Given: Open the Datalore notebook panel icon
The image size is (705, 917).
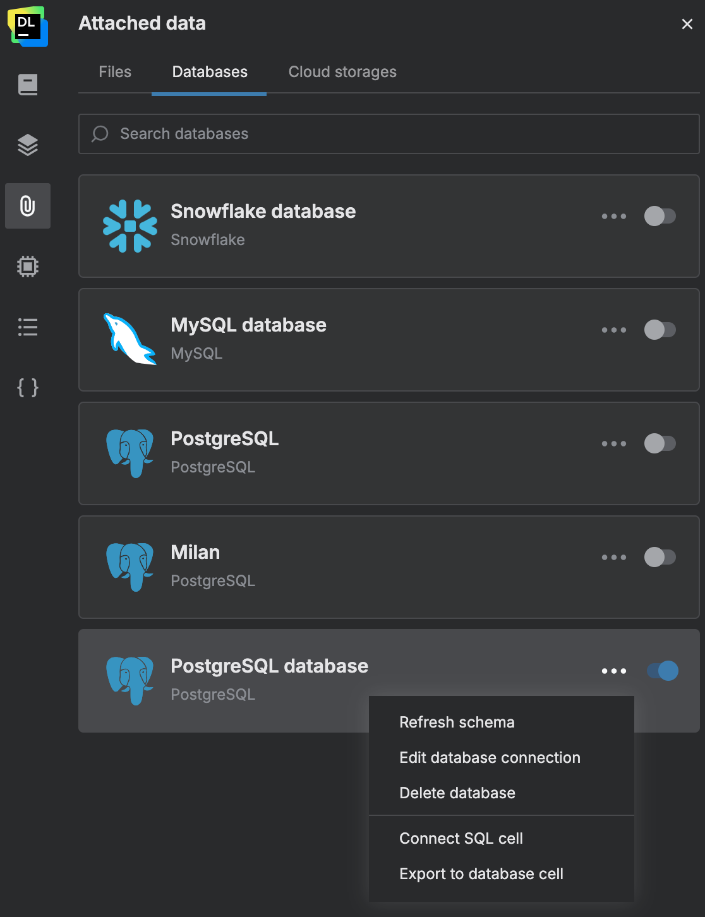Looking at the screenshot, I should coord(28,85).
